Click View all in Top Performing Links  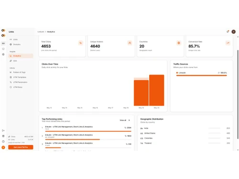point(125,120)
